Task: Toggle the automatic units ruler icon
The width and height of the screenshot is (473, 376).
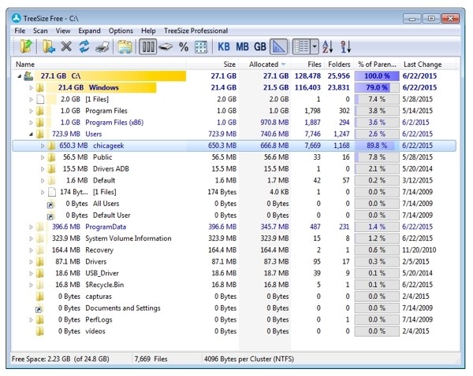Action: click(x=278, y=47)
